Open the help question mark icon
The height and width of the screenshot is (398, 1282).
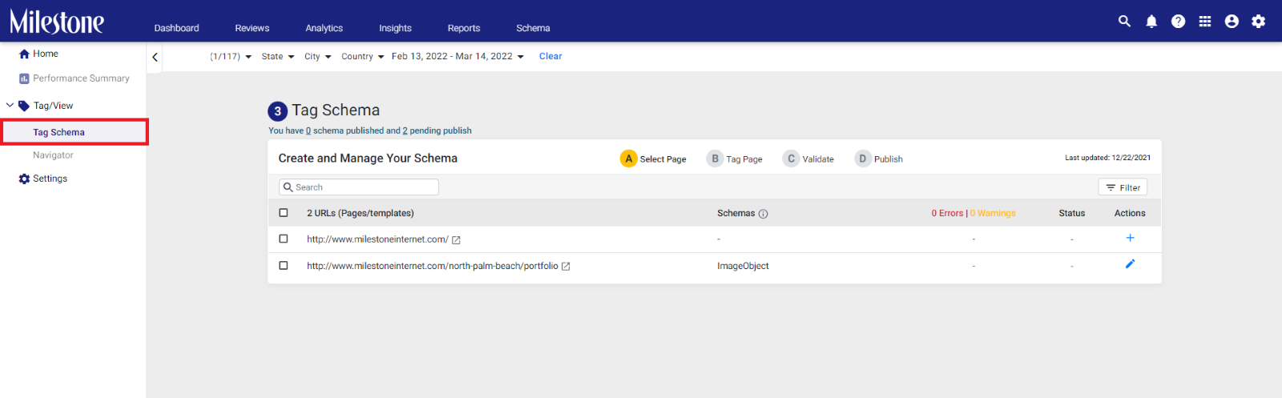click(x=1178, y=22)
